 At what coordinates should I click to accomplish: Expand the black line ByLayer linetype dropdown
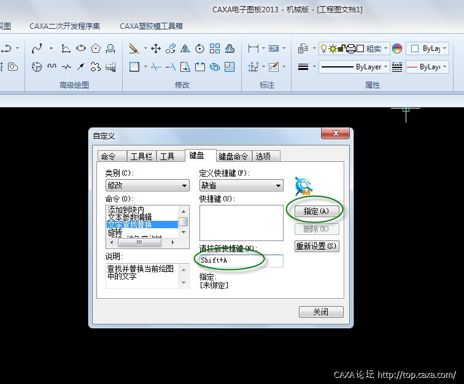(385, 67)
